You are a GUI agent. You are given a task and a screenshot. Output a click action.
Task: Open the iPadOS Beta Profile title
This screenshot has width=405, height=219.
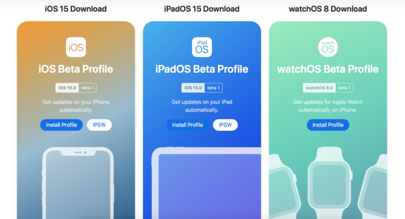point(202,69)
